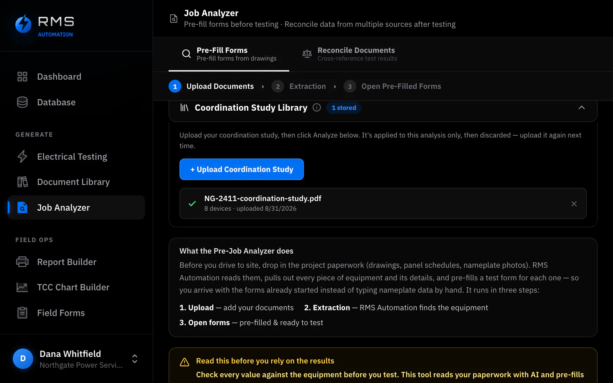Select the Electrical Testing bolt icon
Screen dimensions: 613x383
pyautogui.click(x=22, y=157)
